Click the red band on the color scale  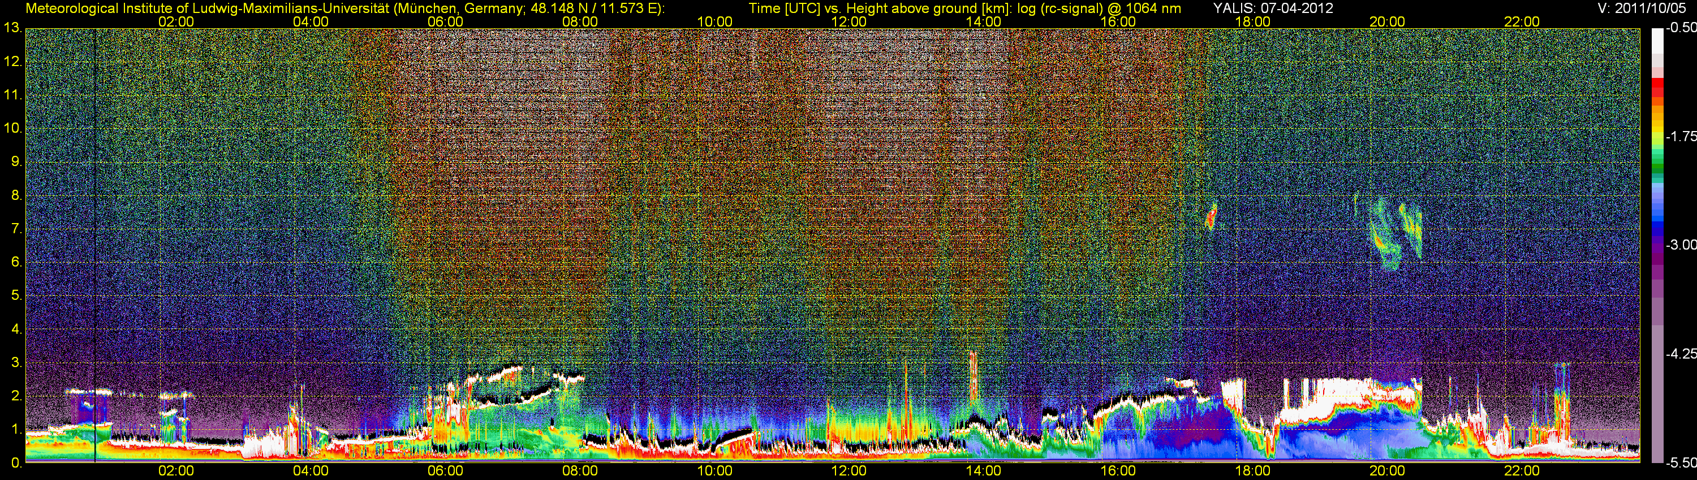(x=1656, y=89)
